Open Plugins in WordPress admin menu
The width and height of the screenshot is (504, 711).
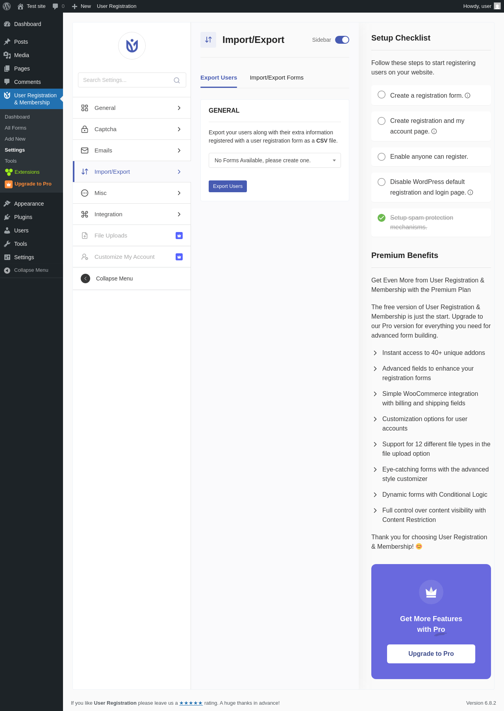pos(31,217)
